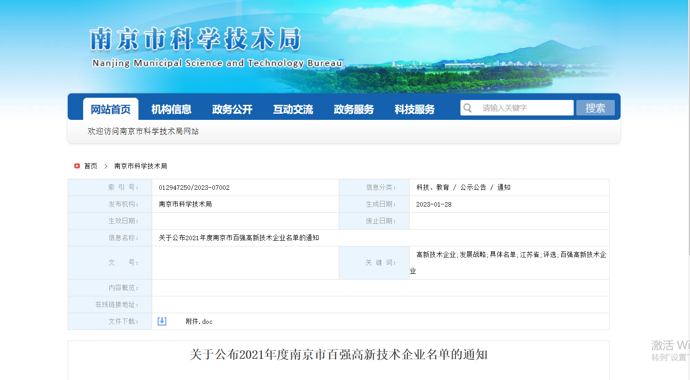Click the 南京市科学技术局 banner logo
Screen dimensions: 690x380
coord(195,39)
